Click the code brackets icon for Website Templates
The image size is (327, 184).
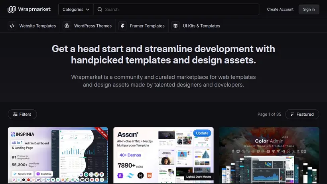(x=12, y=26)
